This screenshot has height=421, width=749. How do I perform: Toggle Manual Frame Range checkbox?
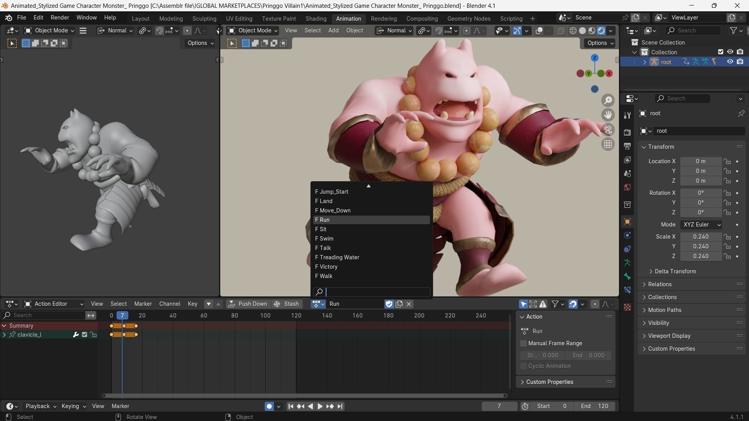524,343
